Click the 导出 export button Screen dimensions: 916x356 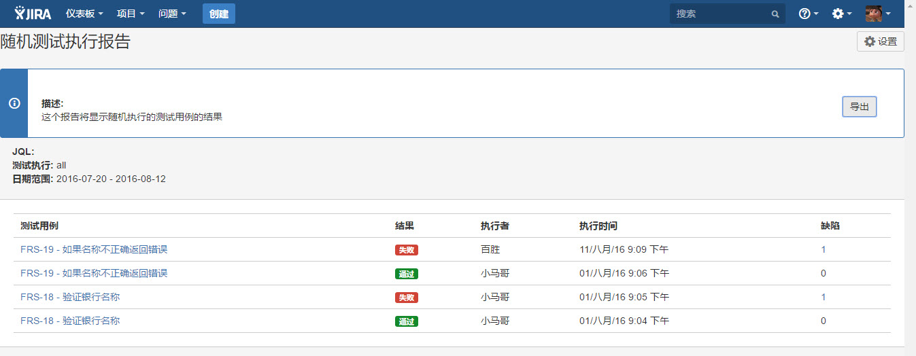click(860, 107)
